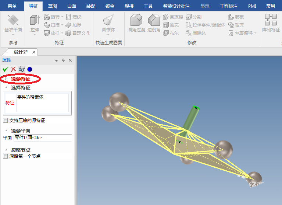282x205 pixels.
Task: Switch to the 焊接 tab
Action: (x=129, y=6)
